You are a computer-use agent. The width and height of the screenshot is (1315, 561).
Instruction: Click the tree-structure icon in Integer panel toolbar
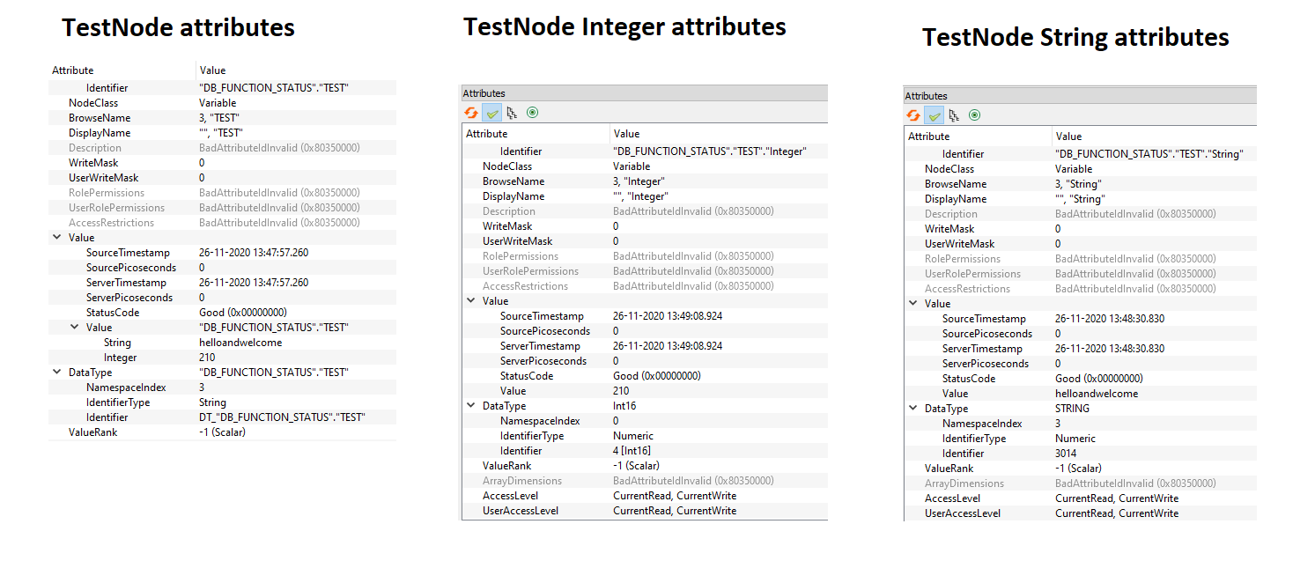[x=512, y=113]
